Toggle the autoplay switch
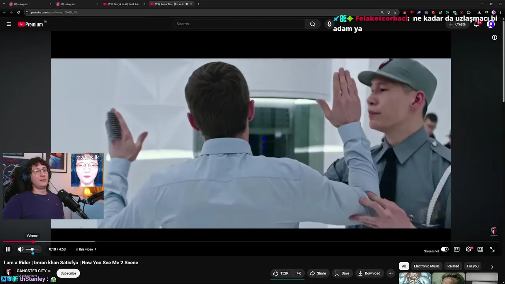The width and height of the screenshot is (505, 284). pos(445,249)
